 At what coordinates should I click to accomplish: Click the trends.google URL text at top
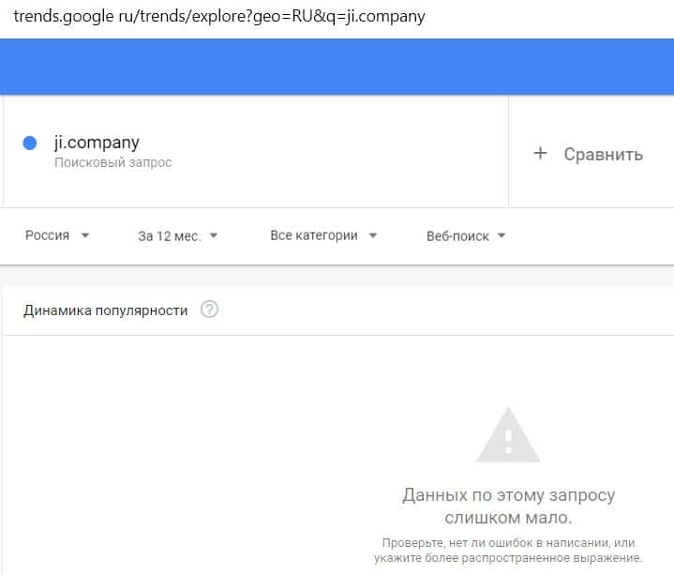(x=218, y=17)
